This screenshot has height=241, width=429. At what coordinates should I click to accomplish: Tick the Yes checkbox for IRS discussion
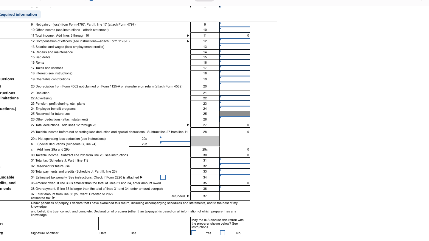tap(194, 233)
